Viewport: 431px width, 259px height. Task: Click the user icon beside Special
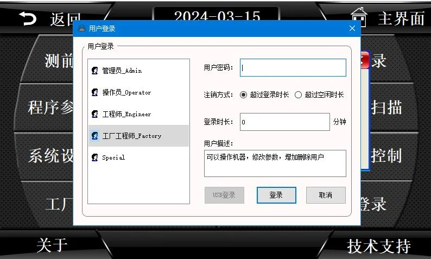tap(95, 157)
